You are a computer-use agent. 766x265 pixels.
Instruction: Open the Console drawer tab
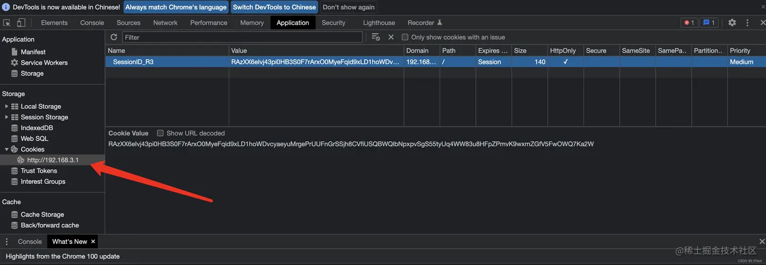pyautogui.click(x=30, y=242)
